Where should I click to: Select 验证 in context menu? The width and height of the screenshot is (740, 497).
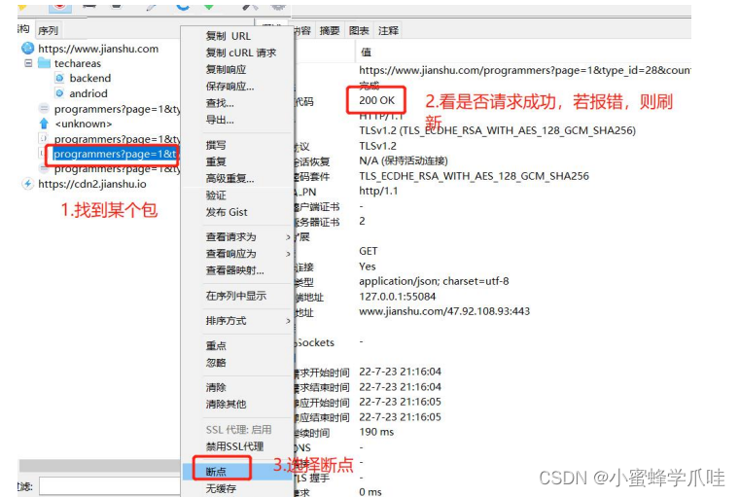216,195
